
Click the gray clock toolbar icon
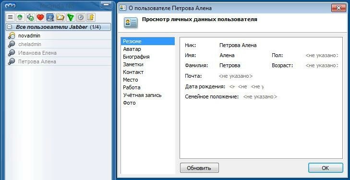81,17
